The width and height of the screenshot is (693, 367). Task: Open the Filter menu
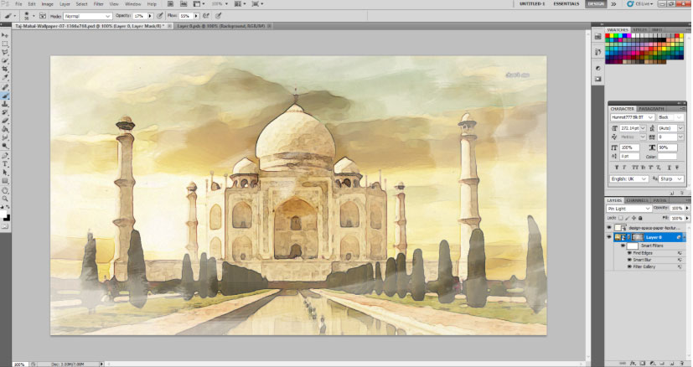pos(99,4)
